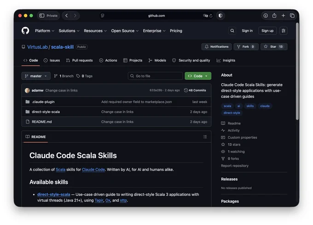View 1 Branch link
Viewport: 313px width, 225px height.
tap(64, 76)
